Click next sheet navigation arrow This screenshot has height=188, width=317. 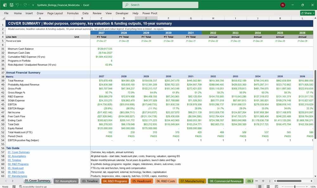(x=13, y=181)
